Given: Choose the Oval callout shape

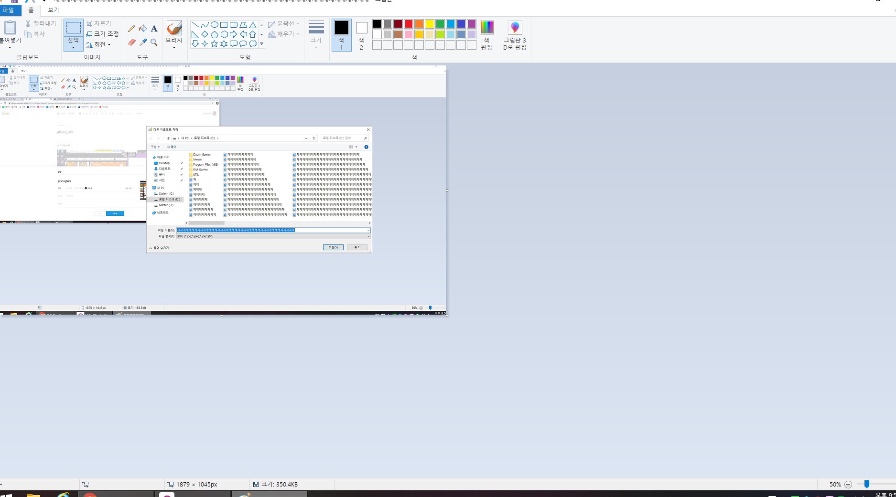Looking at the screenshot, I should tap(243, 44).
